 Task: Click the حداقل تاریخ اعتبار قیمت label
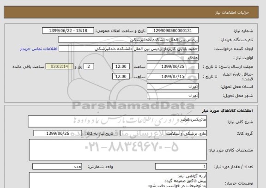tap(238, 77)
